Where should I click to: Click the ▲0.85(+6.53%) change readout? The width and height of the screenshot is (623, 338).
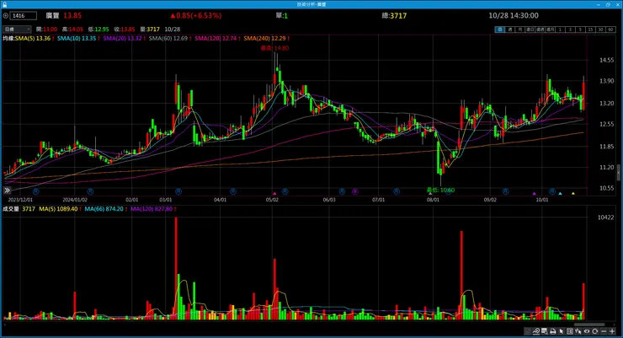pos(196,16)
